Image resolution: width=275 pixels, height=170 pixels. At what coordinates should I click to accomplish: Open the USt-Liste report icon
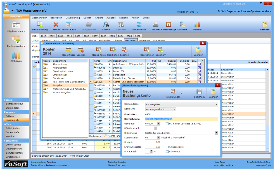point(182,25)
